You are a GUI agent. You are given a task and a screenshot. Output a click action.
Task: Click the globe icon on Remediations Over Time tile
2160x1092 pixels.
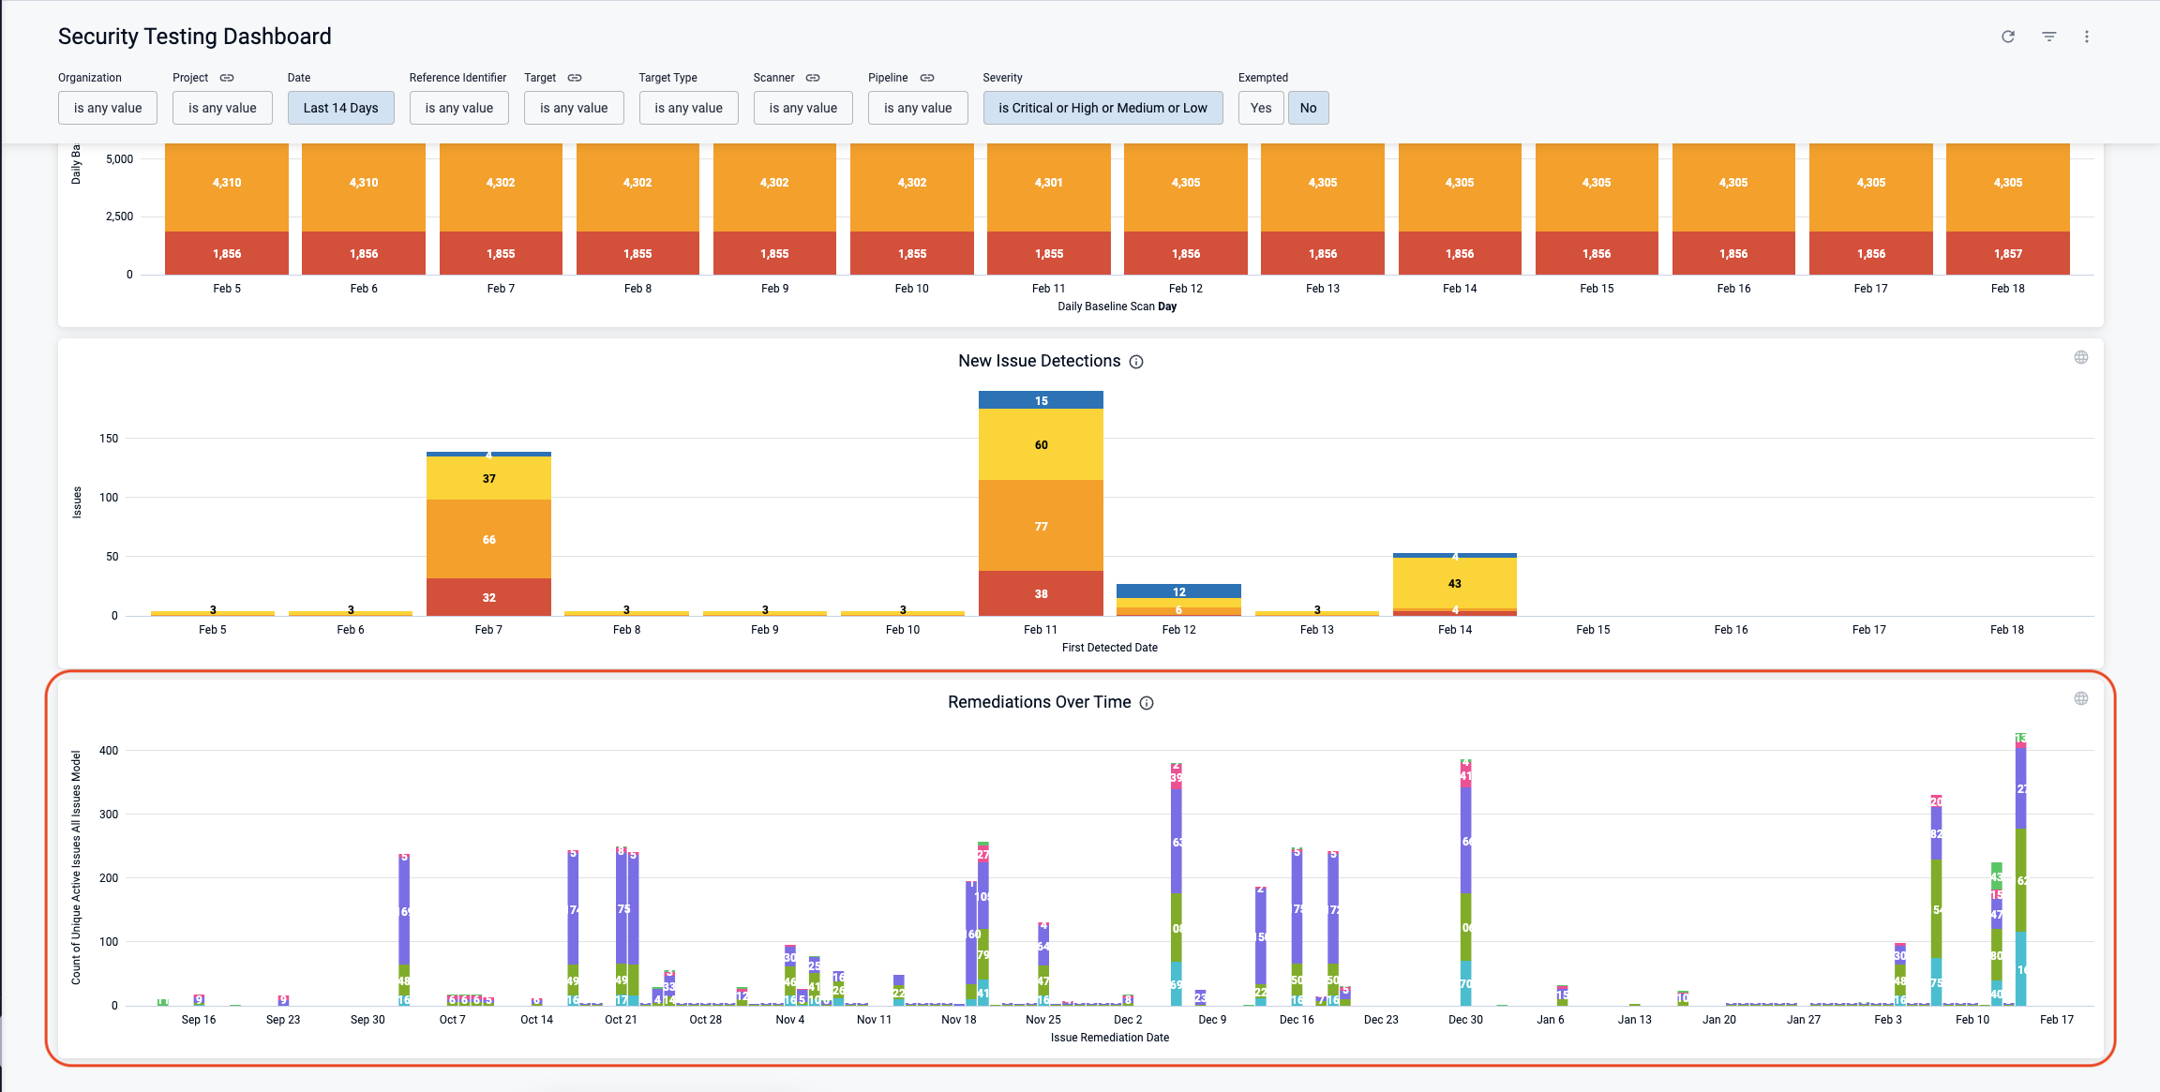pyautogui.click(x=2081, y=698)
